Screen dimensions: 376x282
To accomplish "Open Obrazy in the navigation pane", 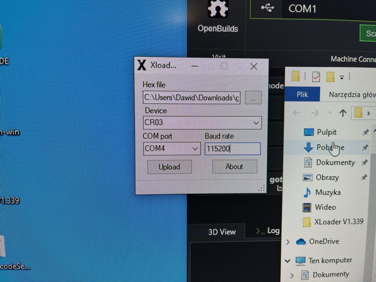I will (327, 177).
